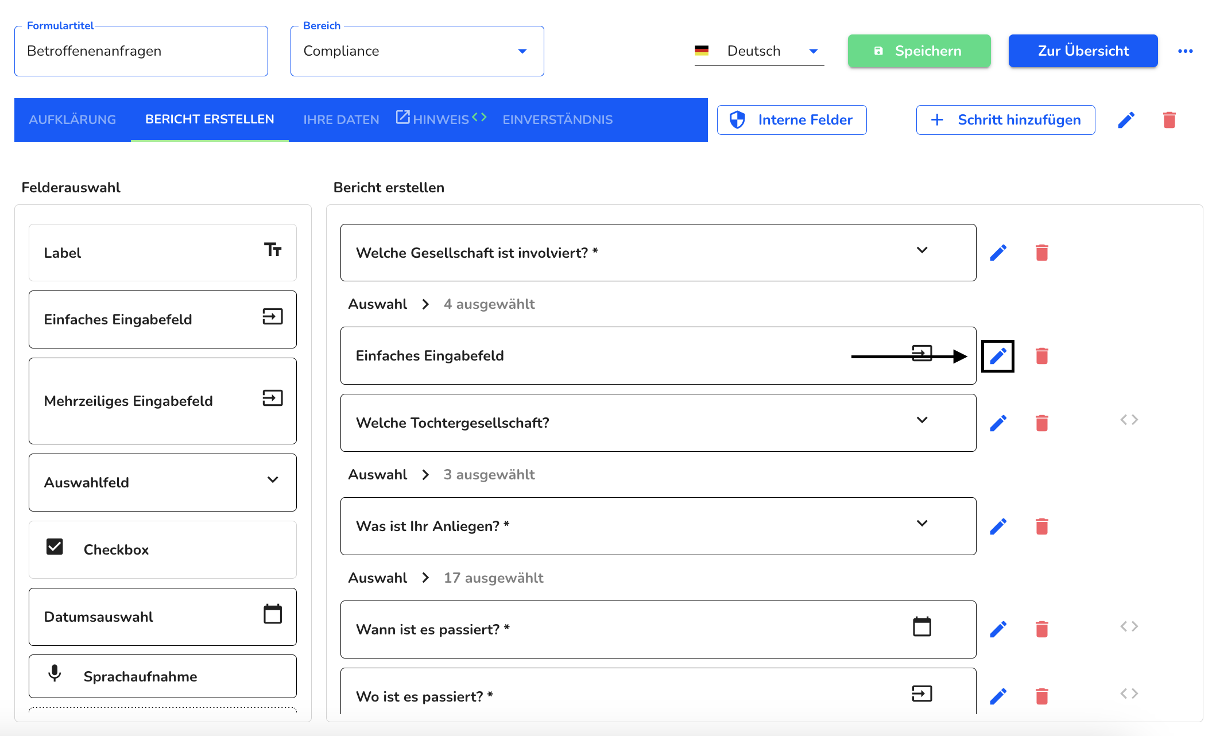Open code brackets for 'Wann ist es passiert?'
The width and height of the screenshot is (1216, 736).
pyautogui.click(x=1129, y=626)
